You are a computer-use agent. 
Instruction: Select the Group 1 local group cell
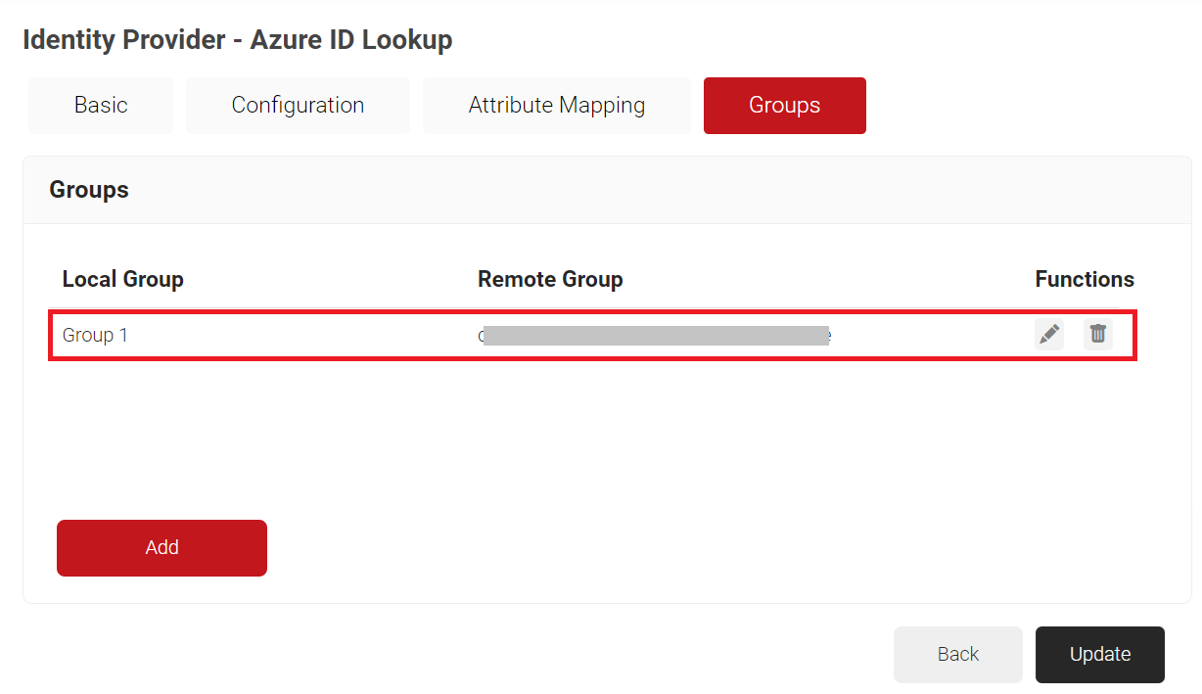point(96,336)
